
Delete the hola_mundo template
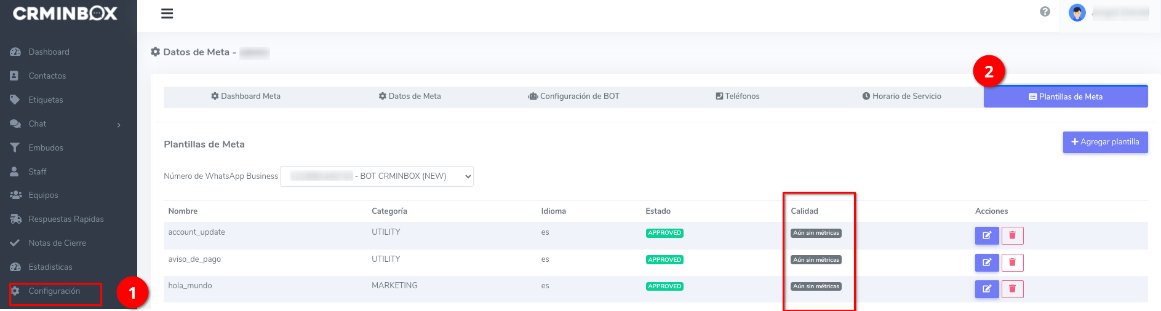1012,289
